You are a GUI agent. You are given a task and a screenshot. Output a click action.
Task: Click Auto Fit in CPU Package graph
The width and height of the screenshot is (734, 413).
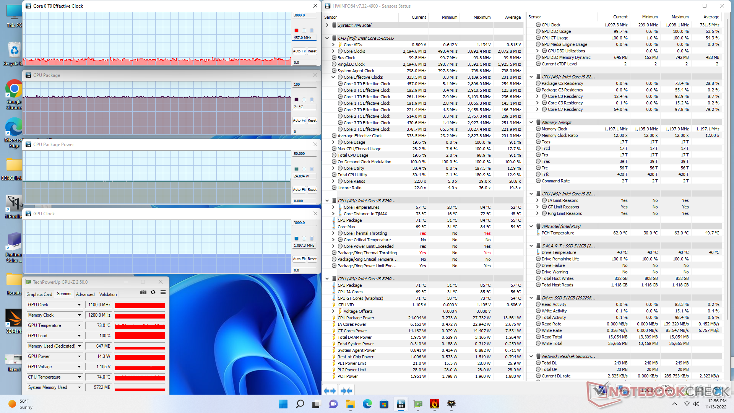[299, 120]
